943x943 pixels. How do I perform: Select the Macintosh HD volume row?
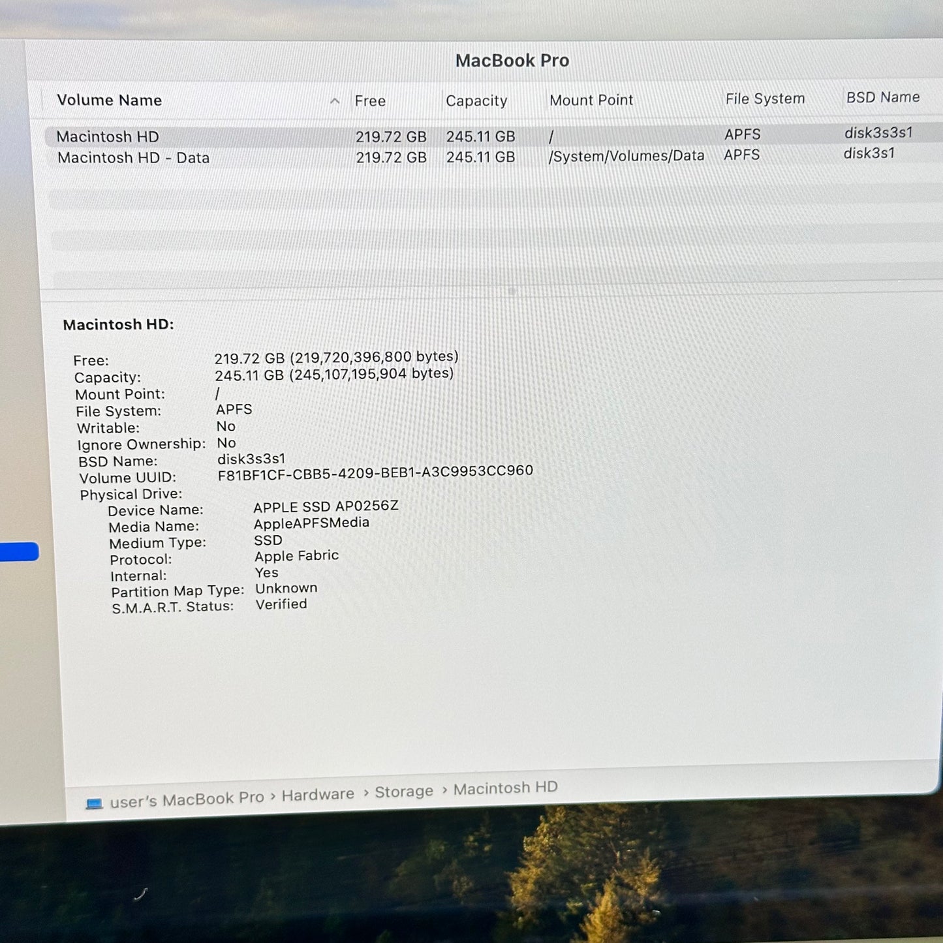pyautogui.click(x=493, y=136)
